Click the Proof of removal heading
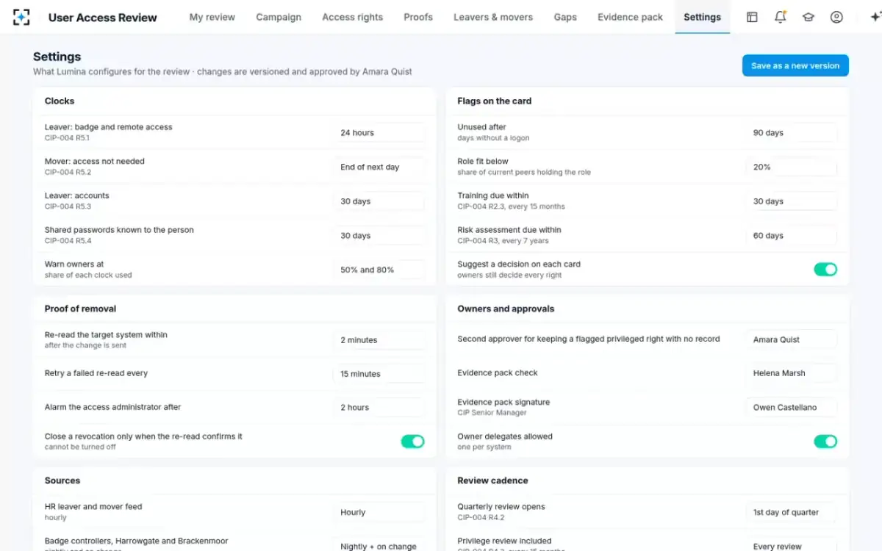Image resolution: width=882 pixels, height=551 pixels. pyautogui.click(x=80, y=309)
